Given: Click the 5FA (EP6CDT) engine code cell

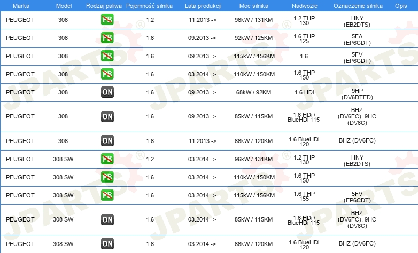Looking at the screenshot, I should [x=357, y=39].
